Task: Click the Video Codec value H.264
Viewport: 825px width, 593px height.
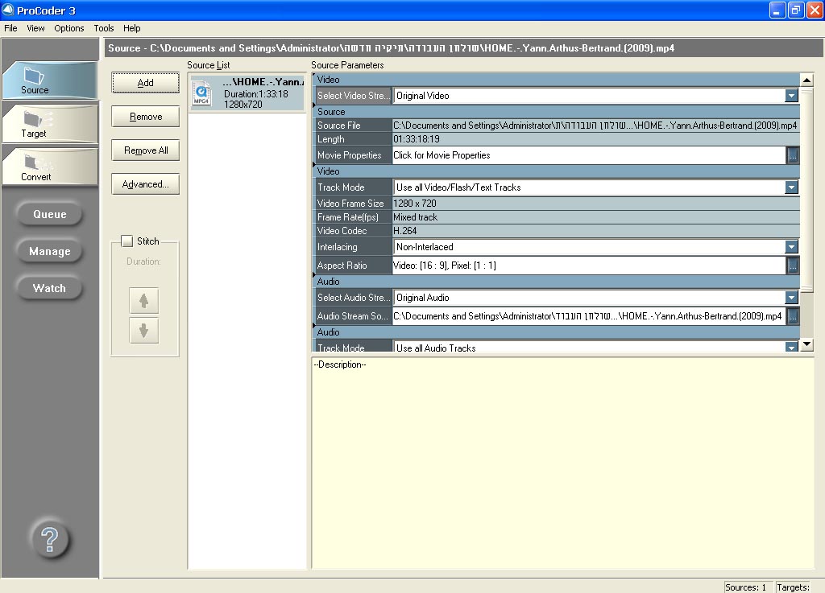Action: 595,231
